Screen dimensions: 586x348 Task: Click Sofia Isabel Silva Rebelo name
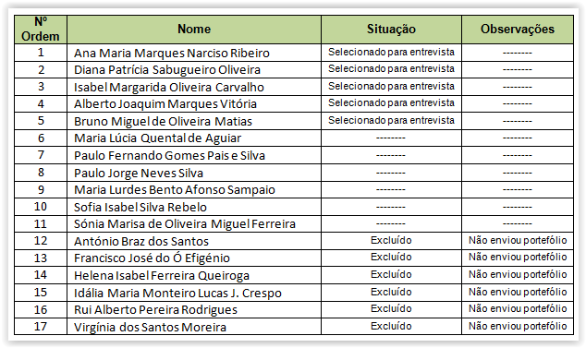click(140, 207)
